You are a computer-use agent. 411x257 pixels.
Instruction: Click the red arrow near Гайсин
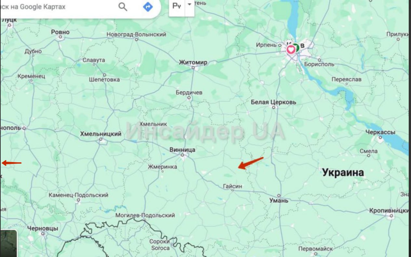(251, 163)
